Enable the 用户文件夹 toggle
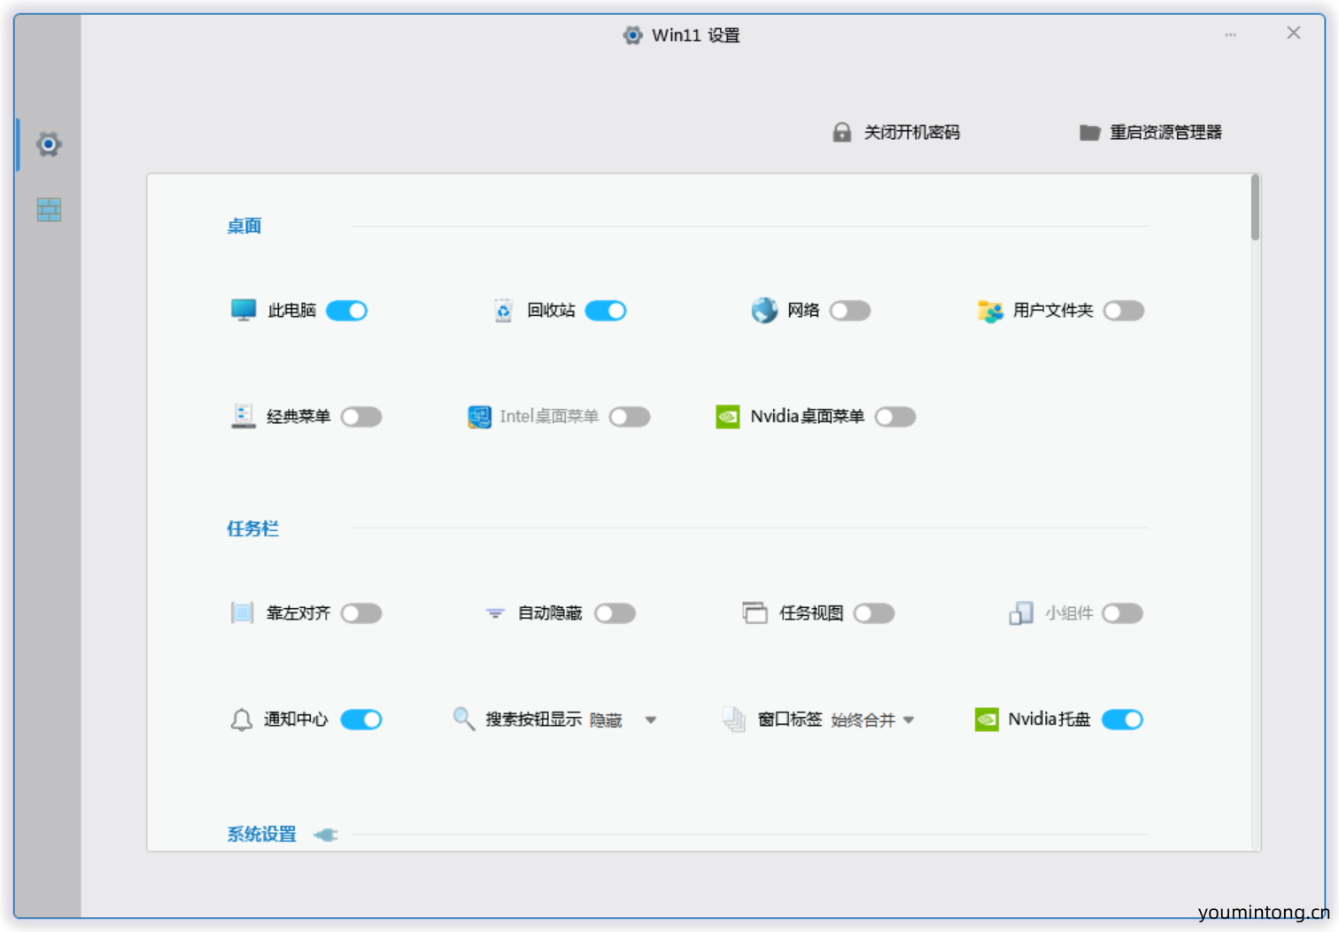This screenshot has height=932, width=1339. (1124, 311)
